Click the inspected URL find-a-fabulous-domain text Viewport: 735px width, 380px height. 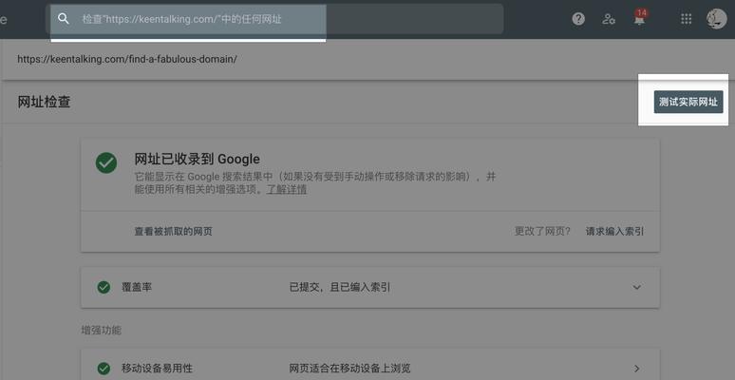[x=127, y=60]
